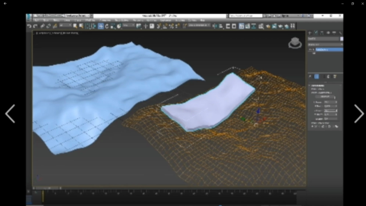Open the Modifier List dropdown
366x206 pixels.
325,45
